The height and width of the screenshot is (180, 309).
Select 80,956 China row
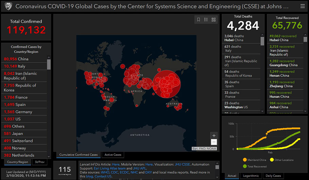24,59
